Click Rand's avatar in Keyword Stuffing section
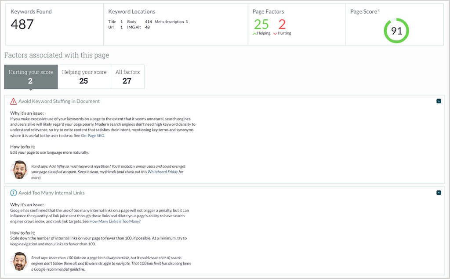Image resolution: width=450 pixels, height=279 pixels. (x=19, y=170)
